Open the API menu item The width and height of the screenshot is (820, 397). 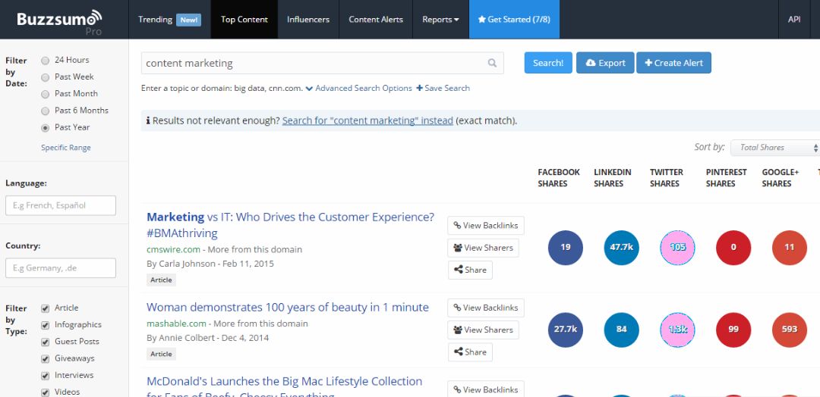[794, 19]
